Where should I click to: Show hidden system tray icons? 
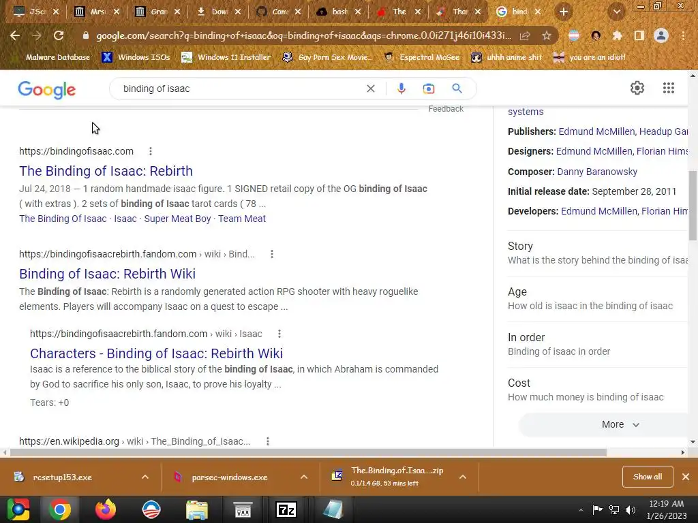click(x=581, y=510)
